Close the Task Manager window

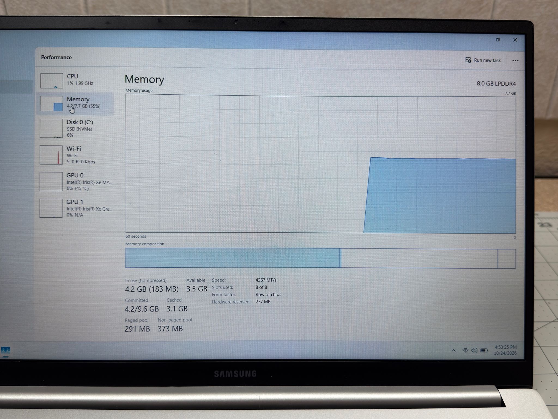click(515, 40)
